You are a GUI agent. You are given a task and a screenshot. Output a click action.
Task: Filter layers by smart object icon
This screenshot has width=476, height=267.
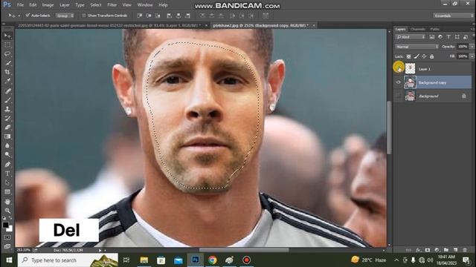(x=466, y=37)
